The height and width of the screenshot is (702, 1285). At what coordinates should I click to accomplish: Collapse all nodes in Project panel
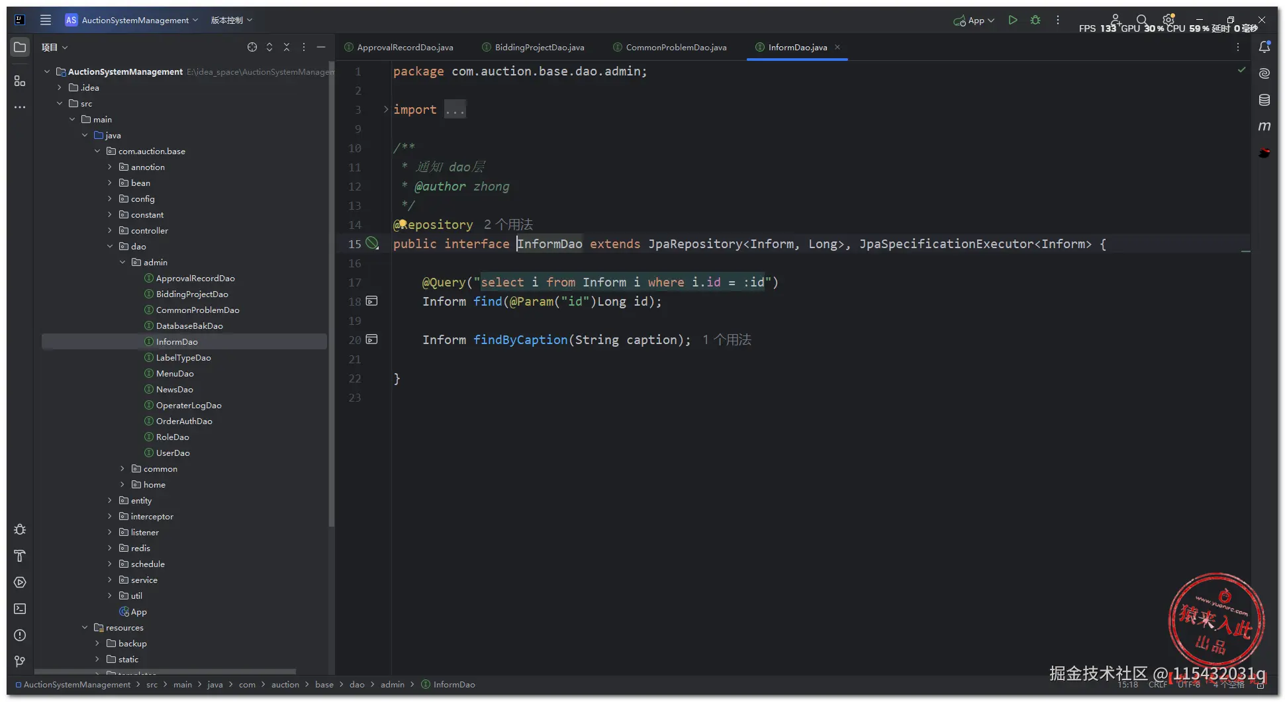(287, 47)
